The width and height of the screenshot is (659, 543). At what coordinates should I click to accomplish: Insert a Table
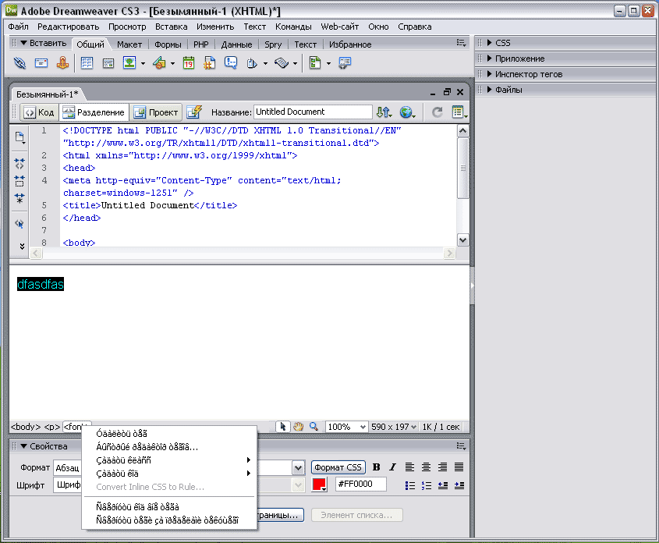point(87,63)
